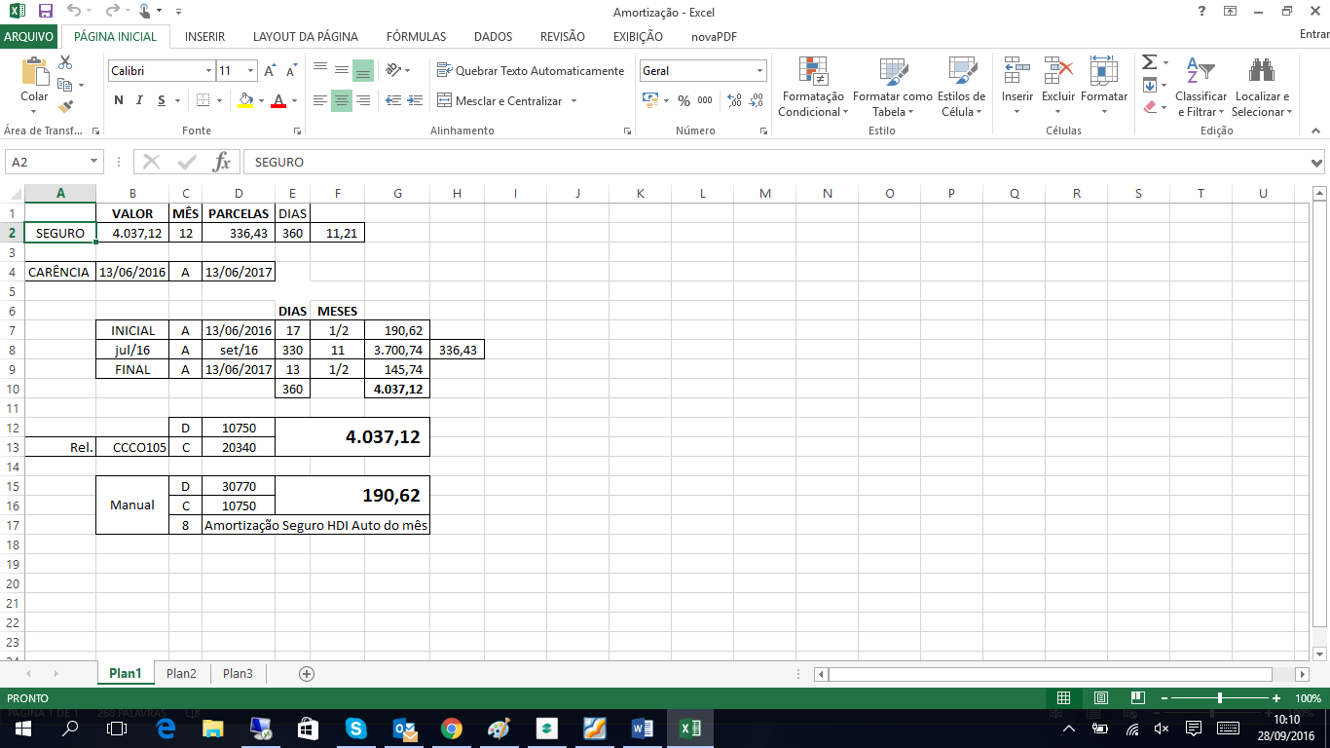Open Estilos de Célula gallery
Image resolution: width=1330 pixels, height=748 pixels.
[962, 87]
